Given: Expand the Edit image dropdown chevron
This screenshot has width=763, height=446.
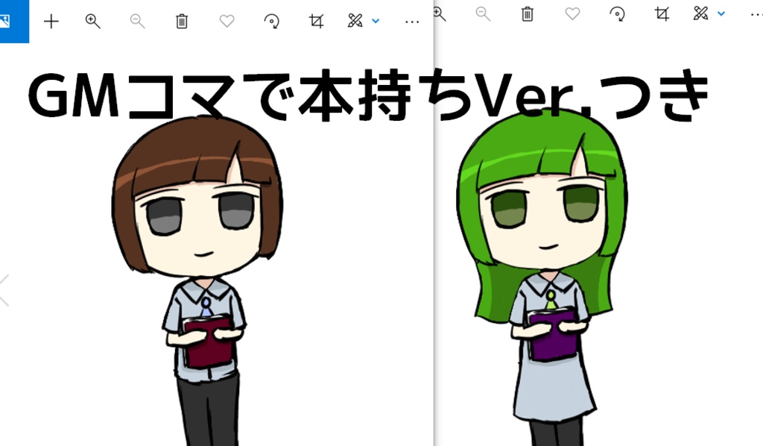Looking at the screenshot, I should click(x=375, y=22).
